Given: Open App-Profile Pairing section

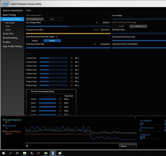Looking at the screenshot, I should 12,46.
